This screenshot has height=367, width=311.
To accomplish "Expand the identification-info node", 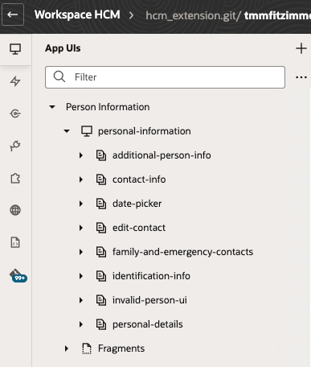I will point(81,276).
